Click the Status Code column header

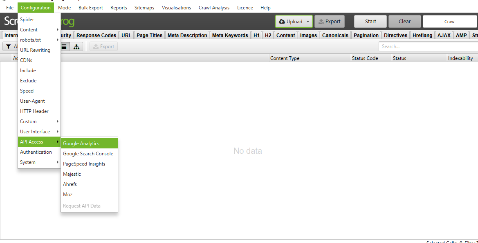point(365,58)
